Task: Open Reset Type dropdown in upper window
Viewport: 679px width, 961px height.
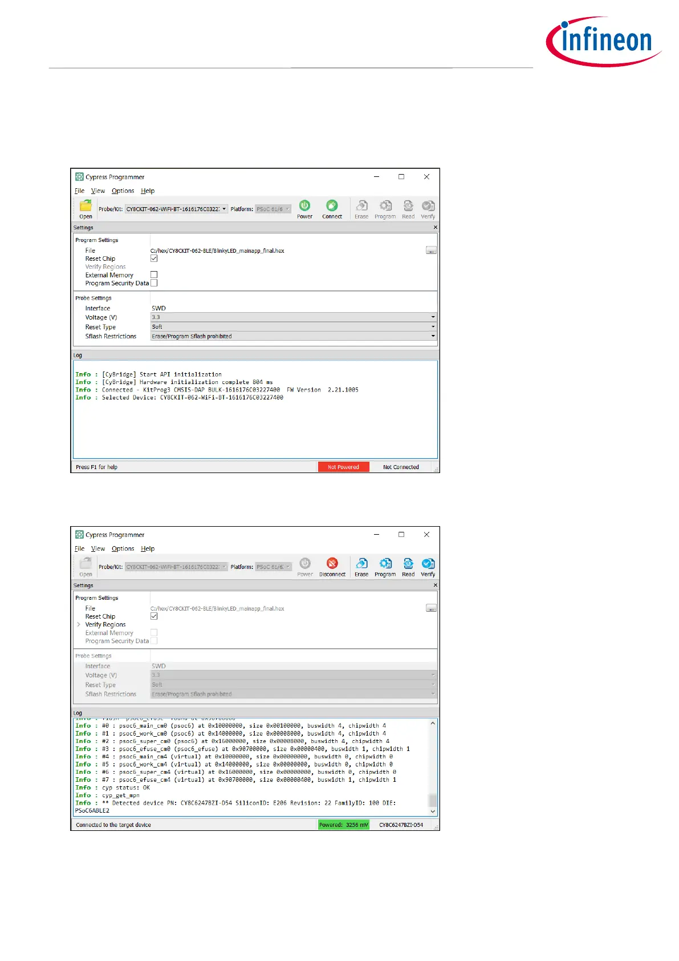Action: (294, 326)
